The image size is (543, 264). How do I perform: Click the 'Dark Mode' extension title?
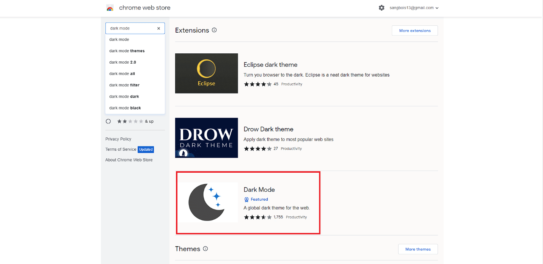point(259,190)
